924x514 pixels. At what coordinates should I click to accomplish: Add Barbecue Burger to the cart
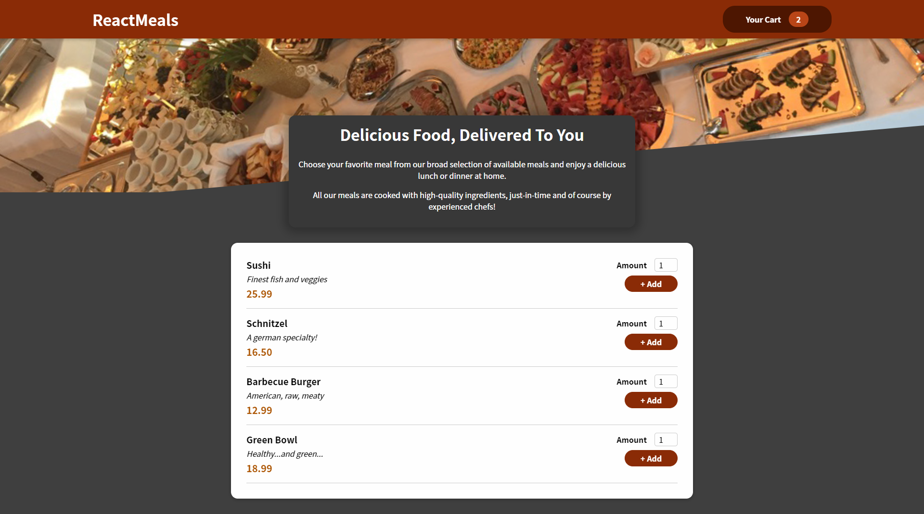[651, 400]
